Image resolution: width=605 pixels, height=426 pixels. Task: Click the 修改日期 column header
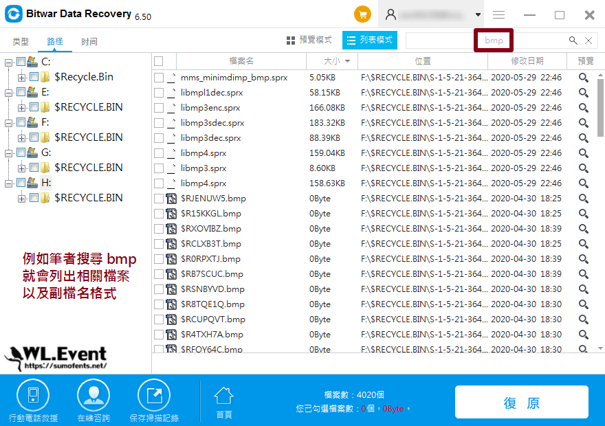[527, 61]
